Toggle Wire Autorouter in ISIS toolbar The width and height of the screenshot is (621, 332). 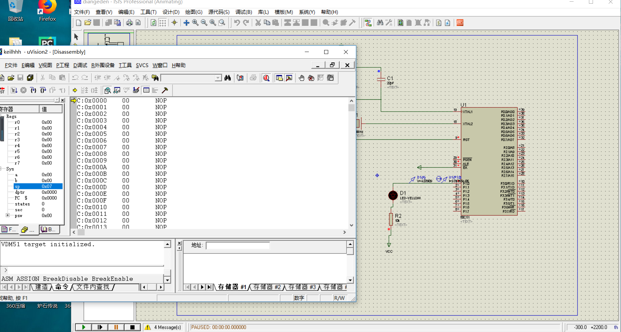[368, 23]
